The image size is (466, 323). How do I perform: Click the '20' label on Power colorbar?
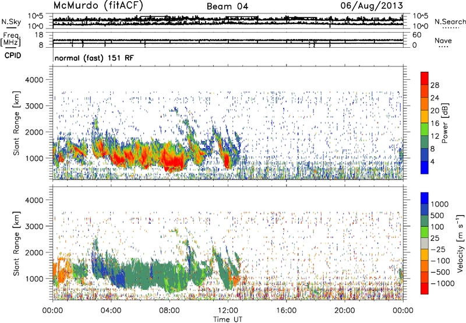pos(435,111)
